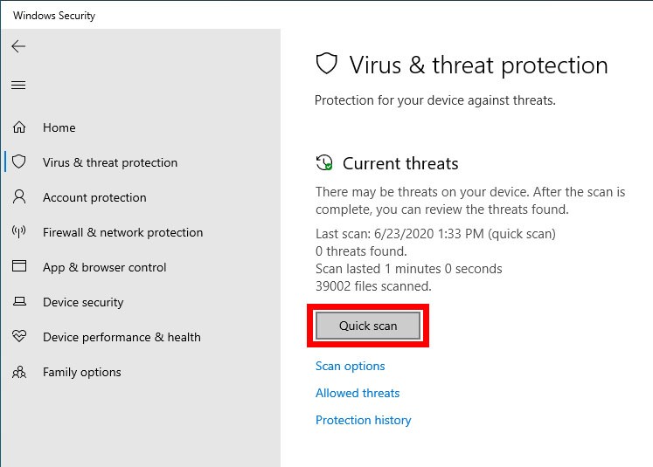Open Scan options link

coord(350,366)
